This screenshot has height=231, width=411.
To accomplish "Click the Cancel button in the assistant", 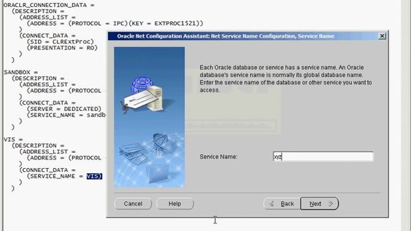I will (133, 203).
